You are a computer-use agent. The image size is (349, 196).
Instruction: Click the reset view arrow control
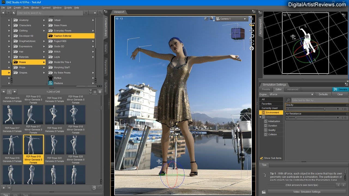coord(252,48)
